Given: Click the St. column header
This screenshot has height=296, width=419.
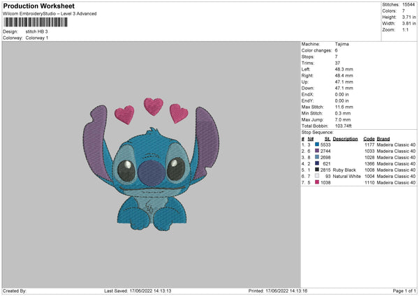Looking at the screenshot, I should click(x=327, y=138).
